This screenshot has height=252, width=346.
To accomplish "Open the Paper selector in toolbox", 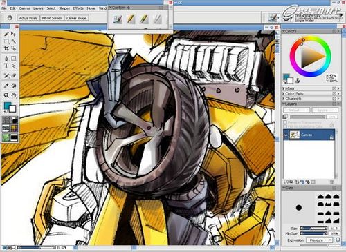I will 6,120.
